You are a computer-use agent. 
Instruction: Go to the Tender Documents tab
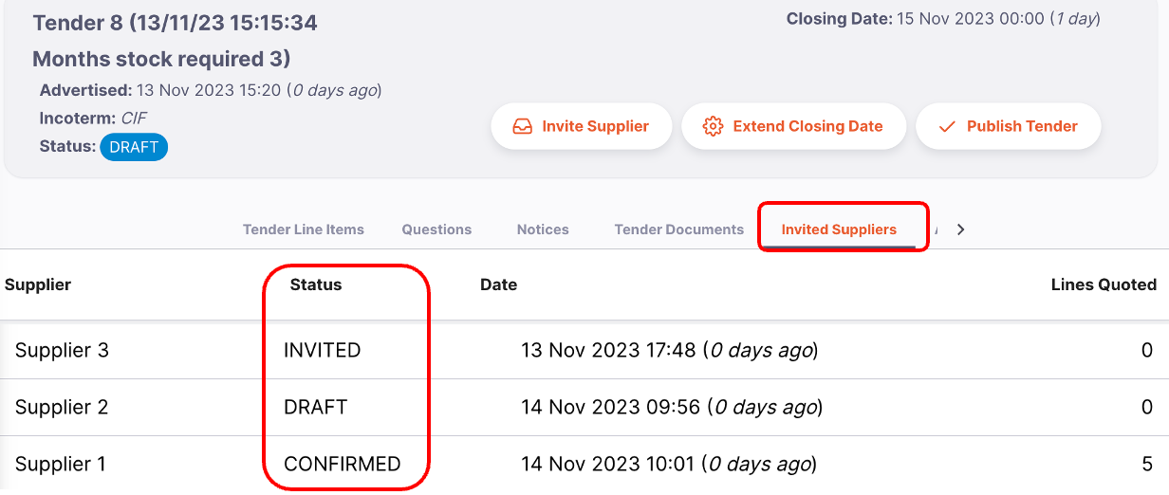pos(679,229)
